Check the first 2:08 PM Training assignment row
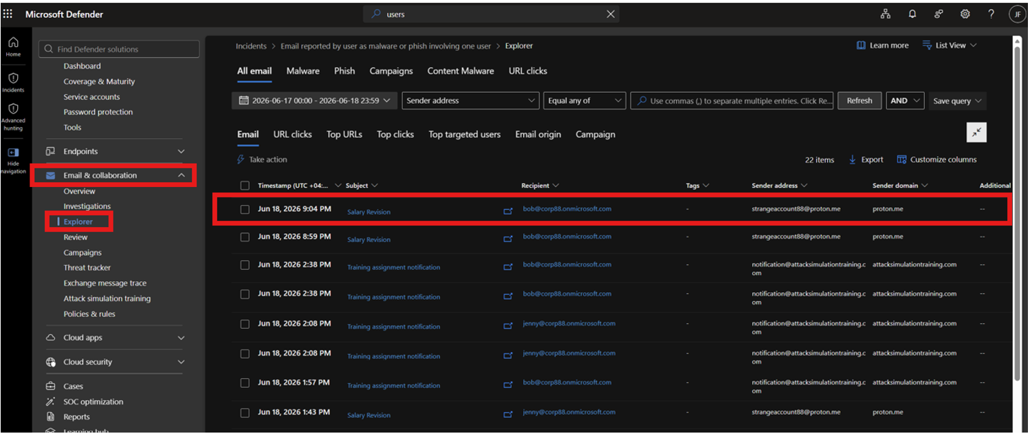This screenshot has width=1030, height=436. point(245,324)
